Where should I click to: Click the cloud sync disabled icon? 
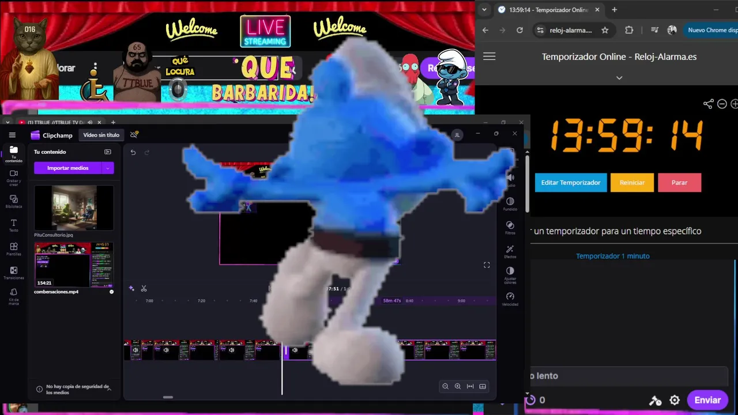pyautogui.click(x=134, y=135)
